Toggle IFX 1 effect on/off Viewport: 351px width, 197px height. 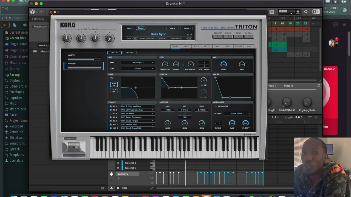(x=111, y=106)
